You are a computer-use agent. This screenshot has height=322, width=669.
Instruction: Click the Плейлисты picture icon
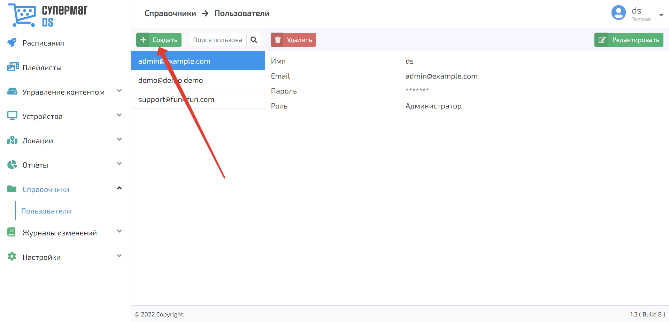pos(13,67)
